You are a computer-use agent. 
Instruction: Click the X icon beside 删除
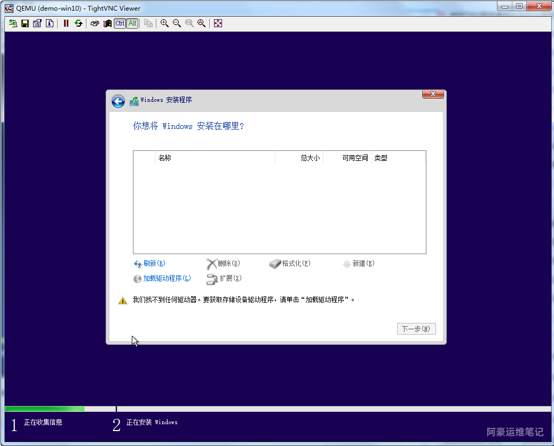click(211, 264)
